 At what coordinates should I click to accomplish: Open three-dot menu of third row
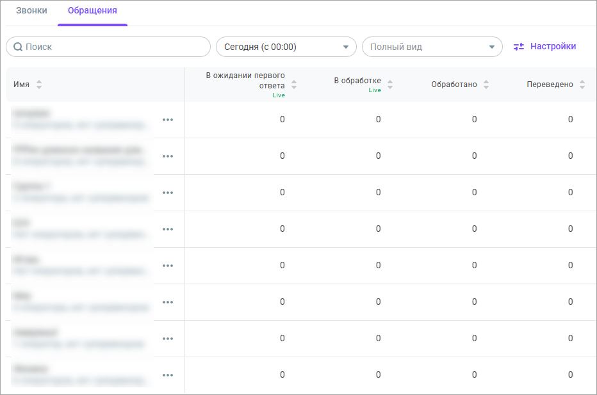pyautogui.click(x=168, y=193)
